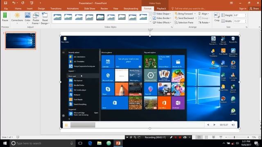Image resolution: width=262 pixels, height=147 pixels.
Task: Apply the highlighted fifth video style
Action: point(100,17)
